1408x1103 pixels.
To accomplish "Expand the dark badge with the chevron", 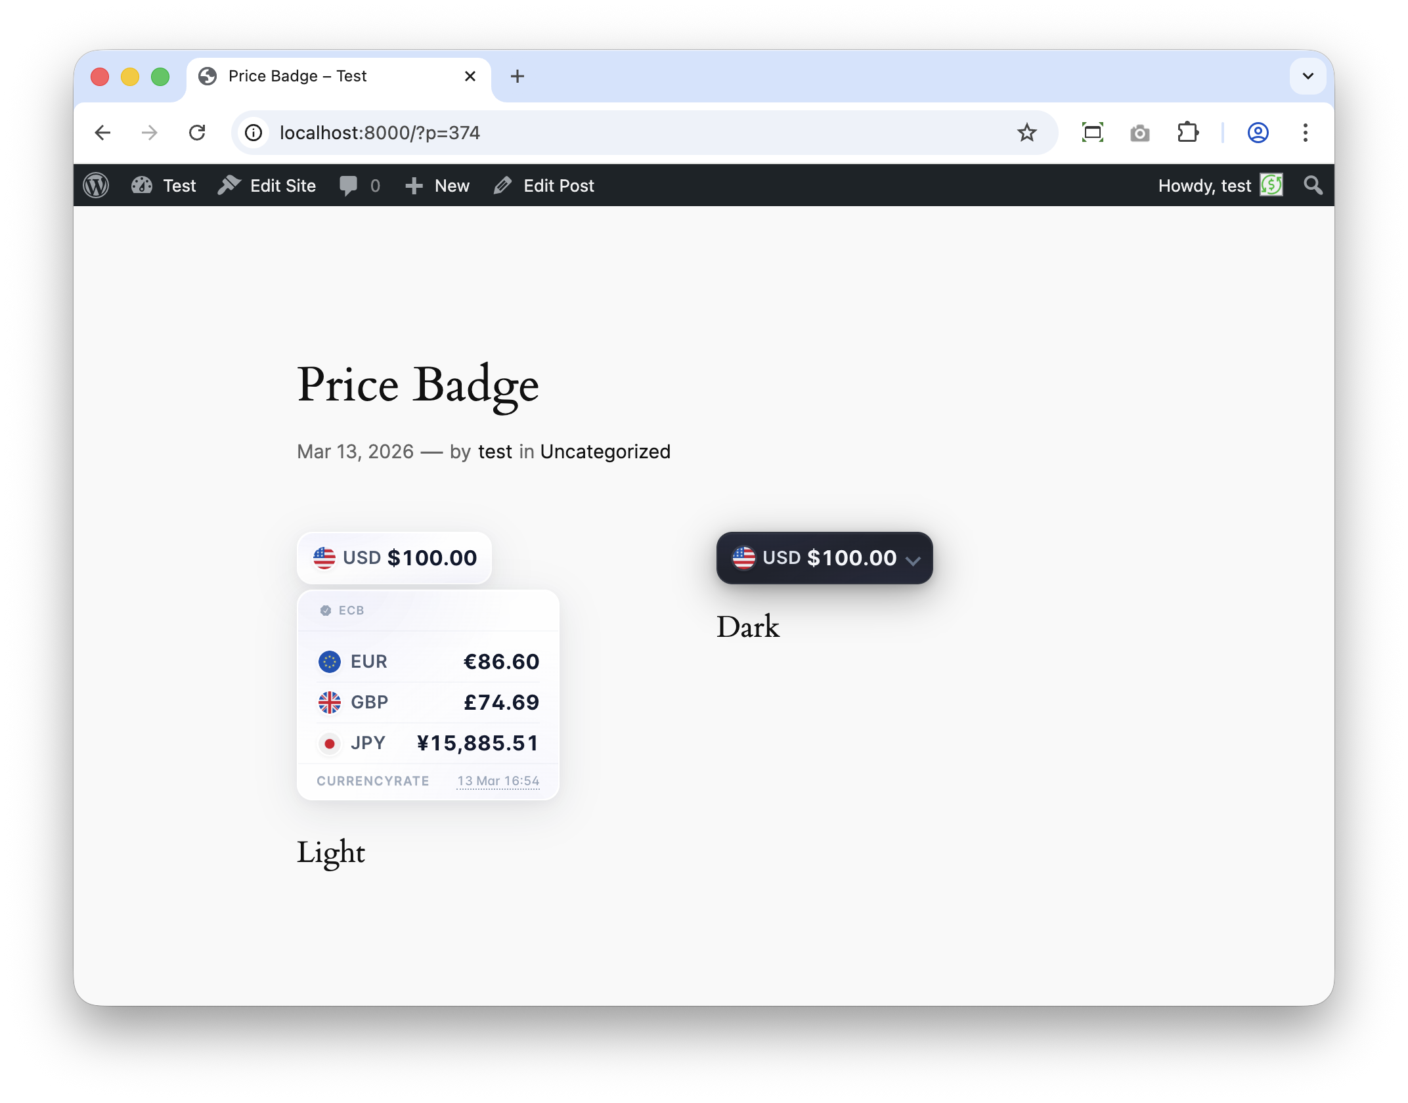I will (914, 560).
